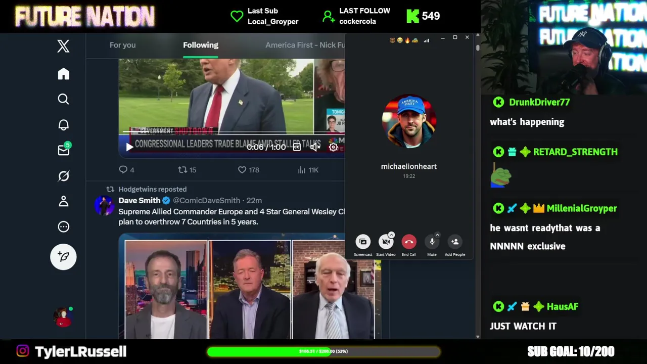Screen dimensions: 647x364
Task: Select the Following tab
Action: pyautogui.click(x=201, y=45)
